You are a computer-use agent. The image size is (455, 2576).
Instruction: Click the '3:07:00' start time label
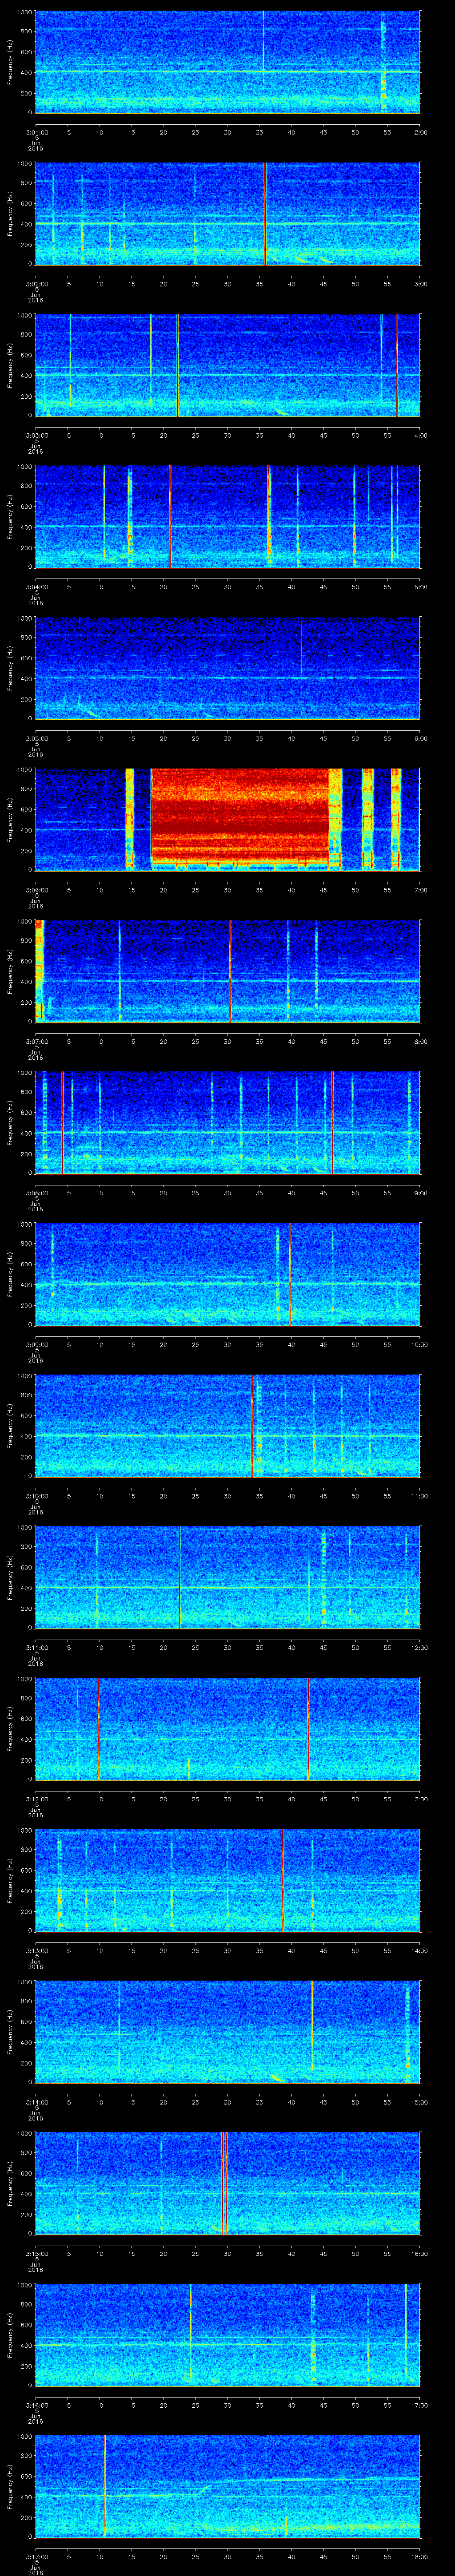coord(36,1041)
